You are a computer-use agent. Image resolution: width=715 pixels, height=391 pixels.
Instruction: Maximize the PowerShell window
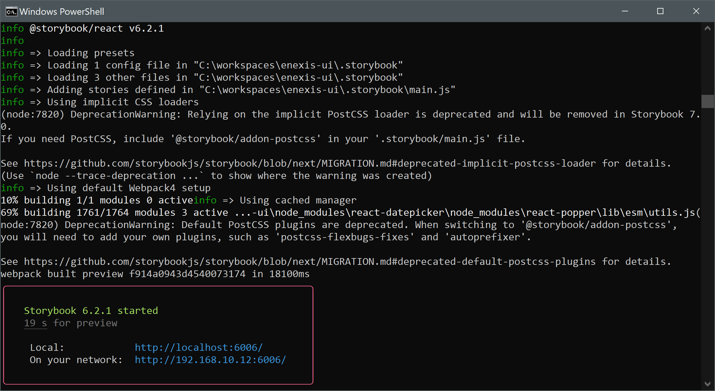pyautogui.click(x=660, y=11)
